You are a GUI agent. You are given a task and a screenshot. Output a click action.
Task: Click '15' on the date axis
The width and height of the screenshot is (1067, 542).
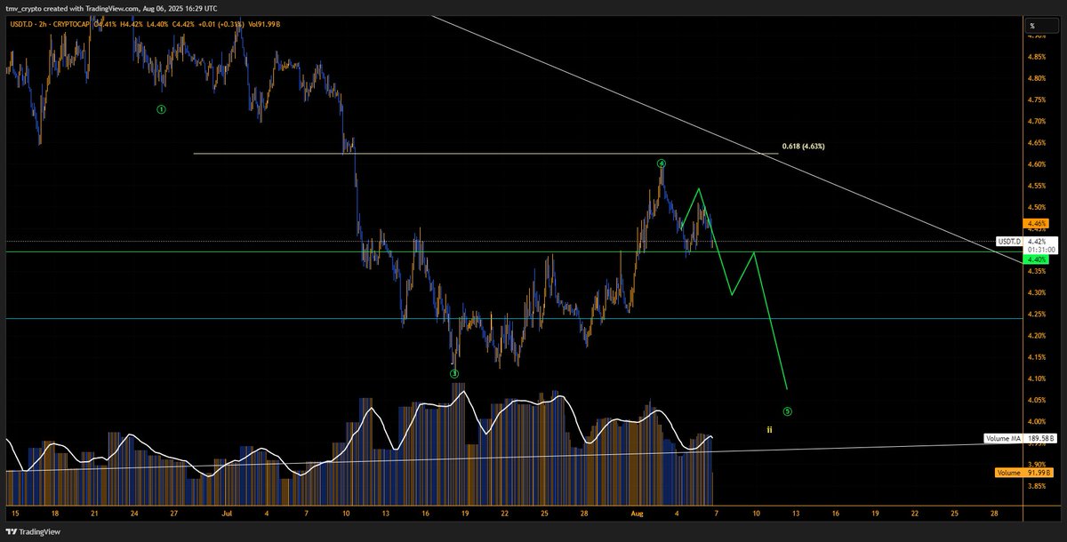[15, 514]
